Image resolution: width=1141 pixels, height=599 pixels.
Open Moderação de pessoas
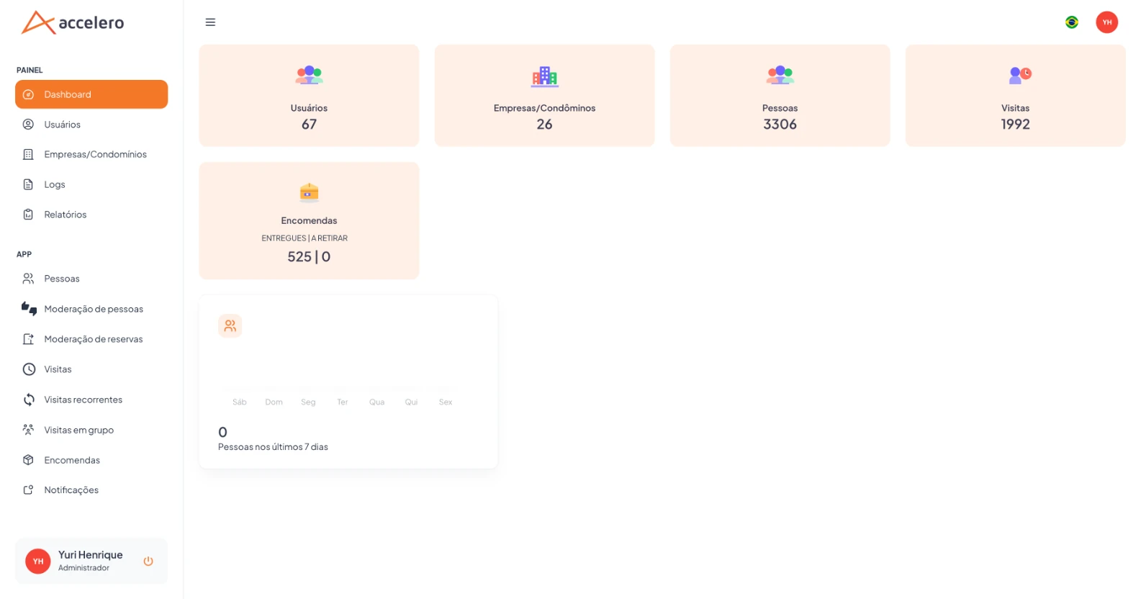pos(91,309)
